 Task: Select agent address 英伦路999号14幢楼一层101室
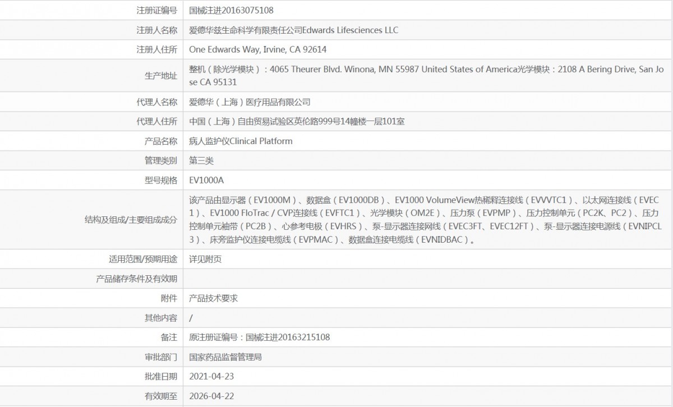297,122
